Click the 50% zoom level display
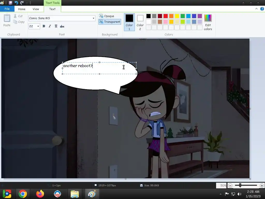 (x=222, y=186)
